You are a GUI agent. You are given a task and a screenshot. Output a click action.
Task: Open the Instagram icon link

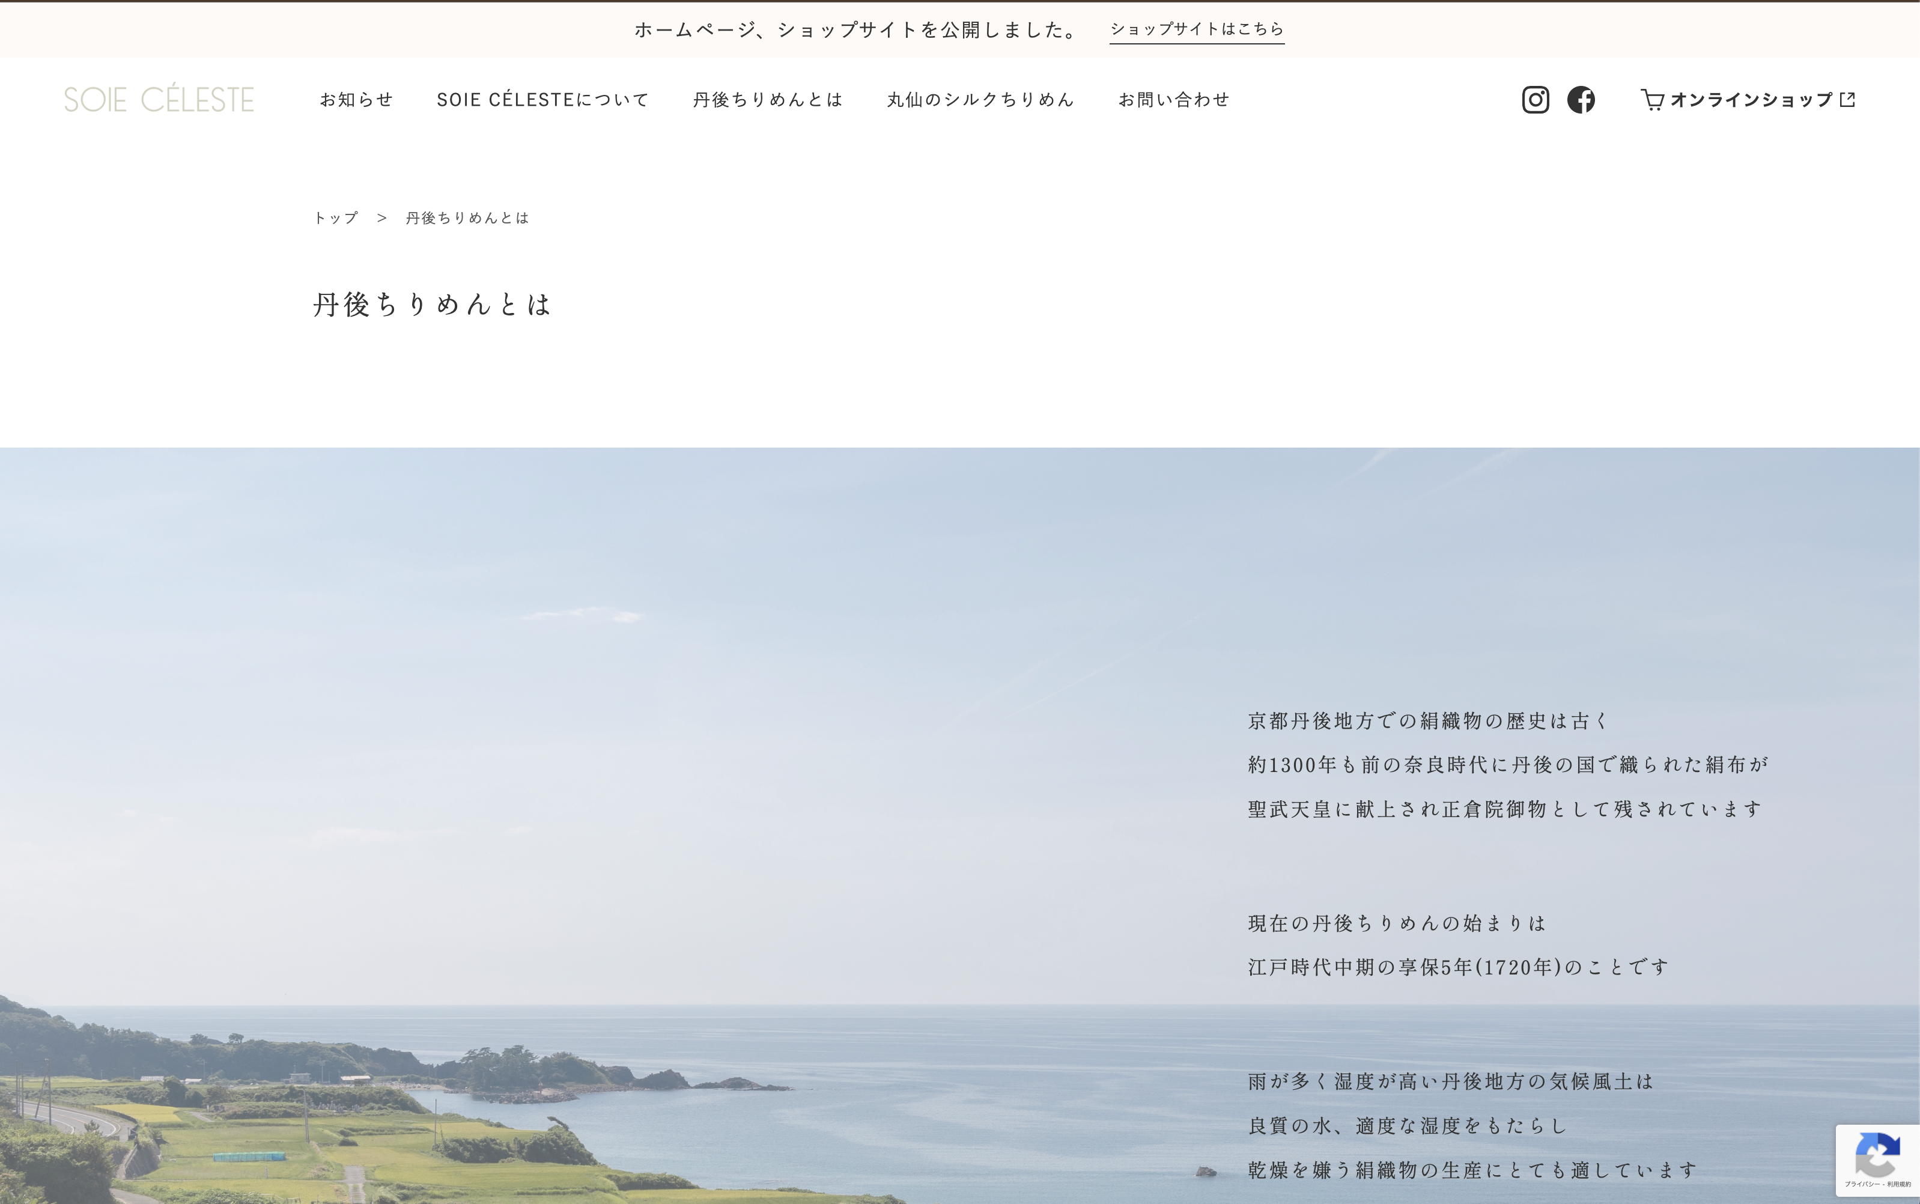coord(1535,100)
